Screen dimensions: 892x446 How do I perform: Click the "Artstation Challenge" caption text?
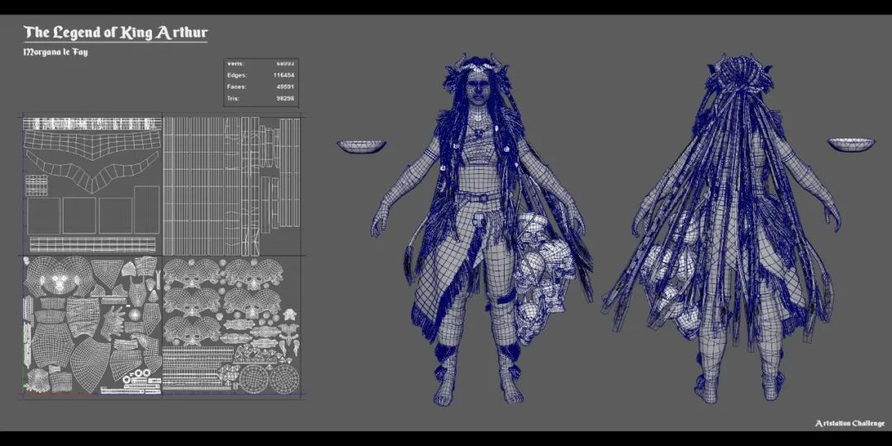coord(850,423)
